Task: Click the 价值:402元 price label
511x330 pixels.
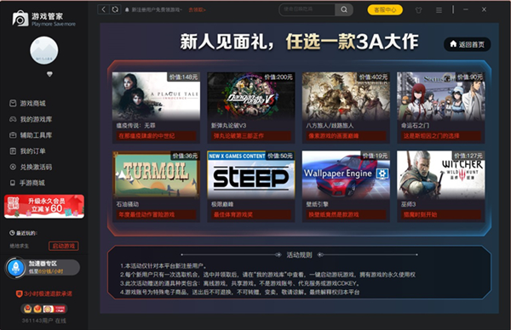Action: pyautogui.click(x=373, y=77)
